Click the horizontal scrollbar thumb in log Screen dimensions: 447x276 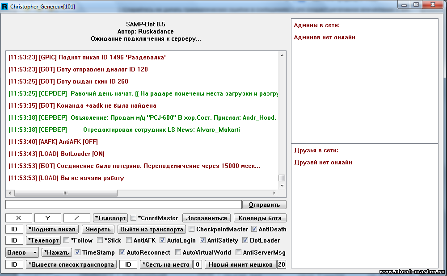(66, 193)
